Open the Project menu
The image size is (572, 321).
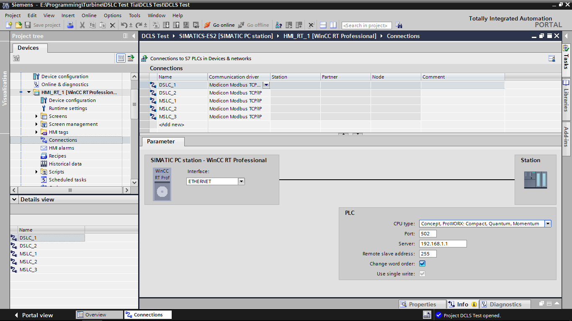tap(13, 15)
